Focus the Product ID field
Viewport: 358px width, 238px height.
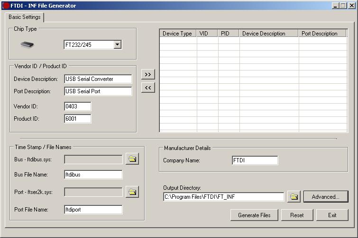point(77,119)
